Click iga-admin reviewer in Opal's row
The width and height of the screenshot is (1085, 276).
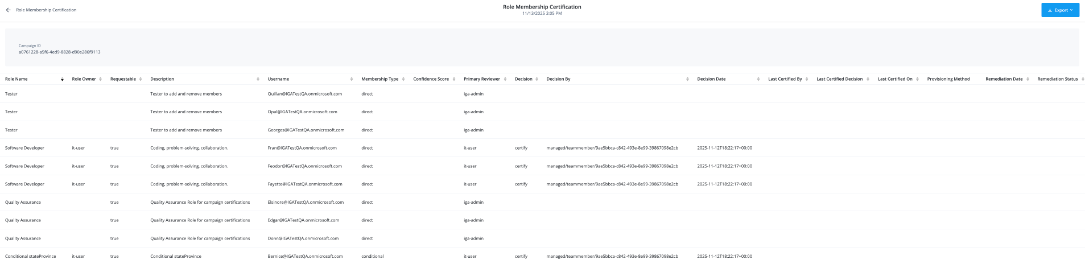[x=473, y=112]
